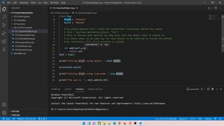Screen dimensions: 224x126
Task: Open errors and warnings count in status bar
Action: (x=42, y=119)
